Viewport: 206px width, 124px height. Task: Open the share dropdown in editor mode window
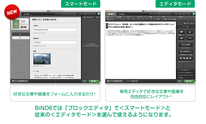tap(185, 14)
